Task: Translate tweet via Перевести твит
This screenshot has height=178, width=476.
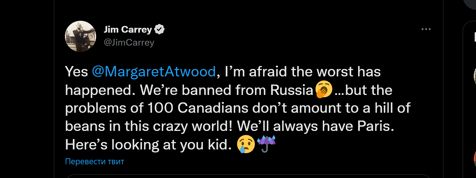Action: [94, 162]
